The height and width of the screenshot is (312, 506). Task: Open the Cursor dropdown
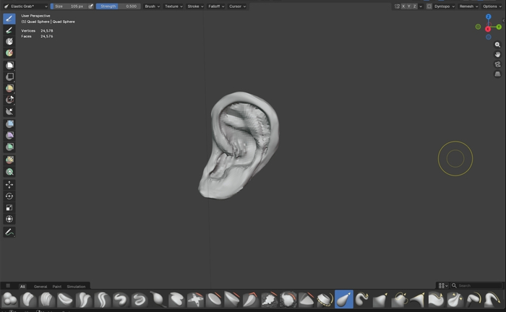[x=237, y=6]
